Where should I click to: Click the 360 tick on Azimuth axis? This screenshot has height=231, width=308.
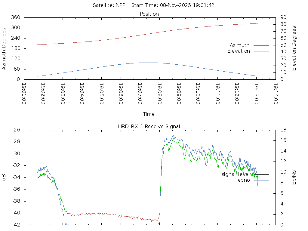tap(16, 17)
